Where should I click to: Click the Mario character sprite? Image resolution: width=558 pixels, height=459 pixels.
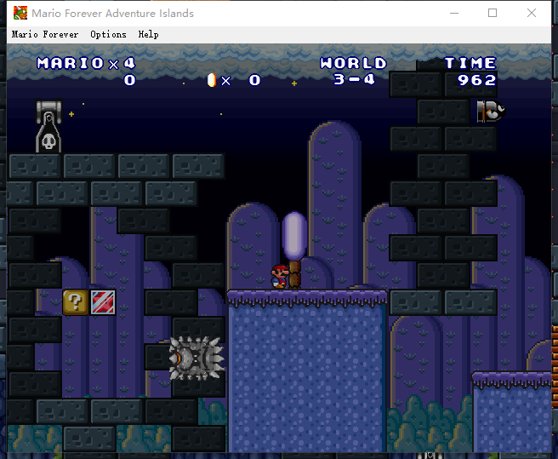(280, 276)
